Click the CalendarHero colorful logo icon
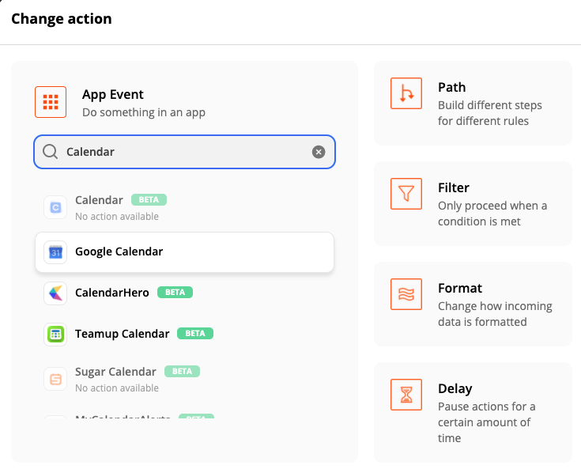Viewport: 581px width, 469px height. coord(55,293)
